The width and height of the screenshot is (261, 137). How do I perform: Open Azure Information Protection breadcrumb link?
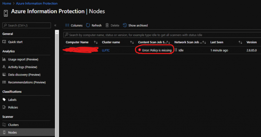37,3
